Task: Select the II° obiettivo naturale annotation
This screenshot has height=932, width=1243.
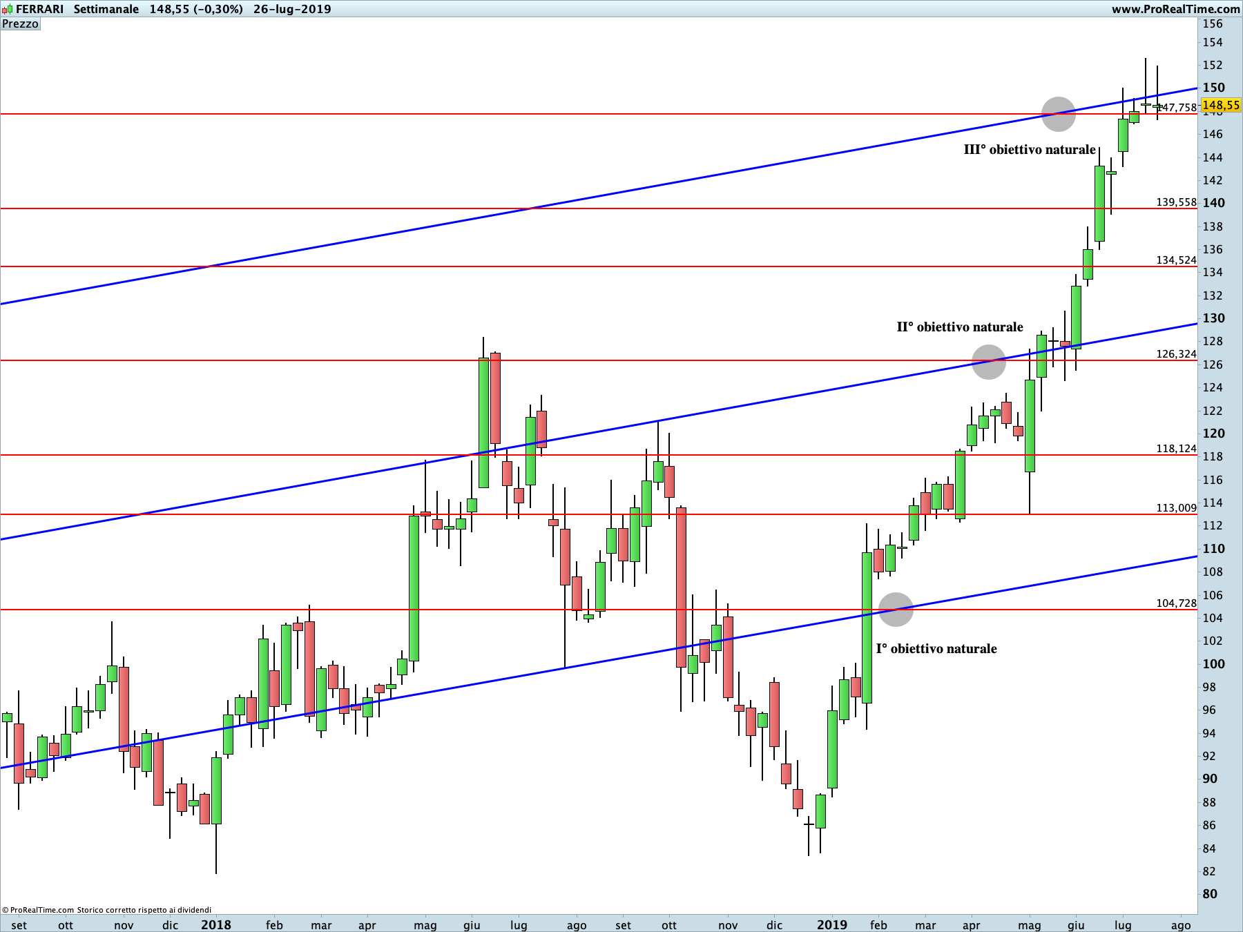Action: (960, 327)
